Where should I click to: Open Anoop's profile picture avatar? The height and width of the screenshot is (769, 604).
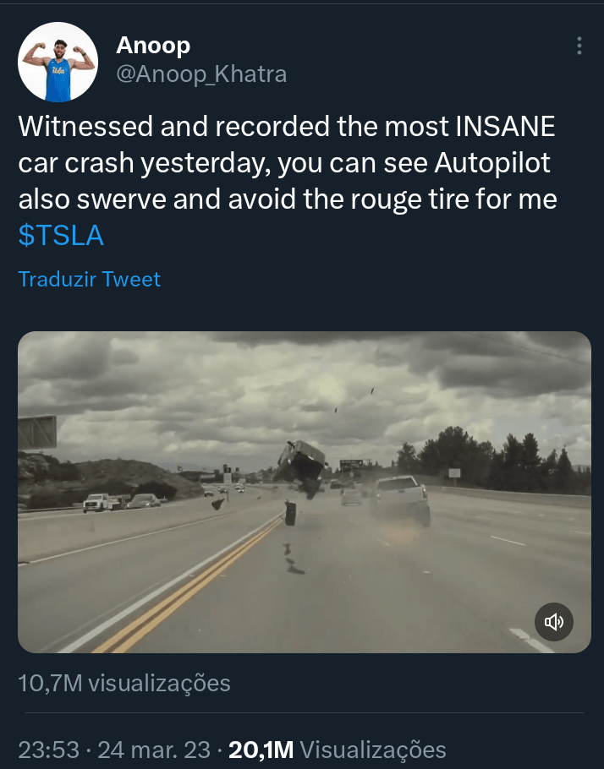[58, 62]
